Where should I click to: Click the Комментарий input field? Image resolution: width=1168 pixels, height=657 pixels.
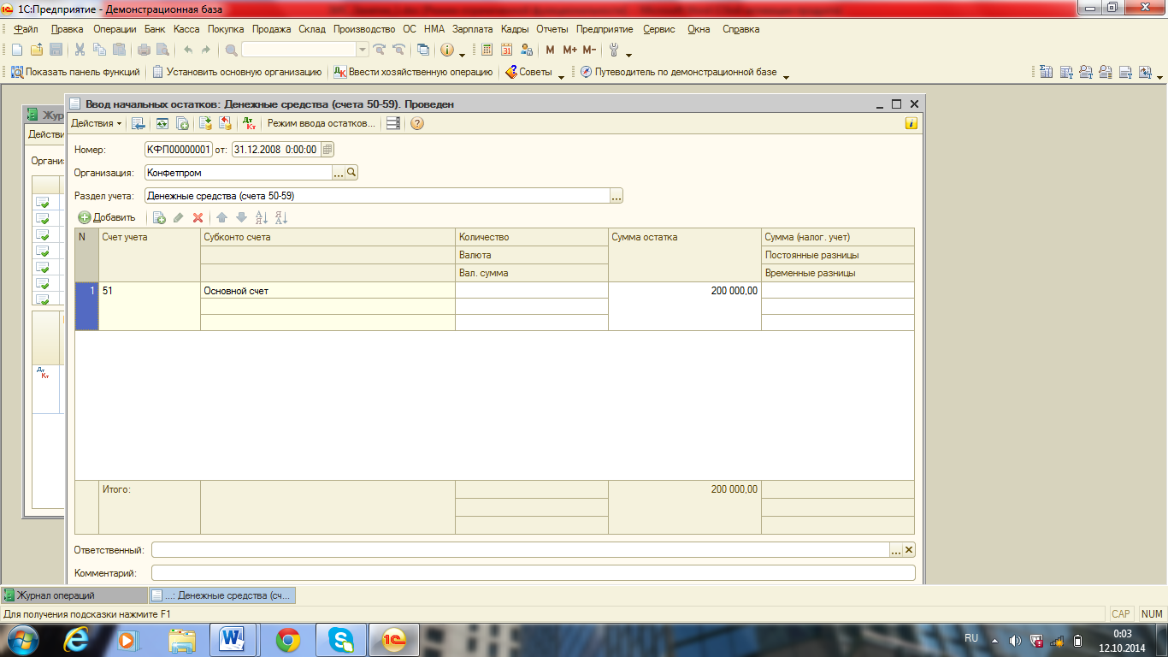click(533, 572)
